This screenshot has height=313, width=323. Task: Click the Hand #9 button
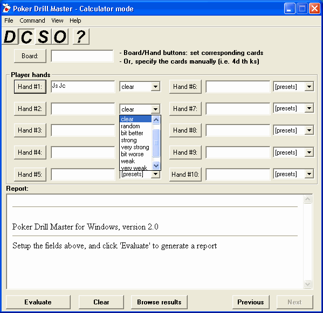185,152
